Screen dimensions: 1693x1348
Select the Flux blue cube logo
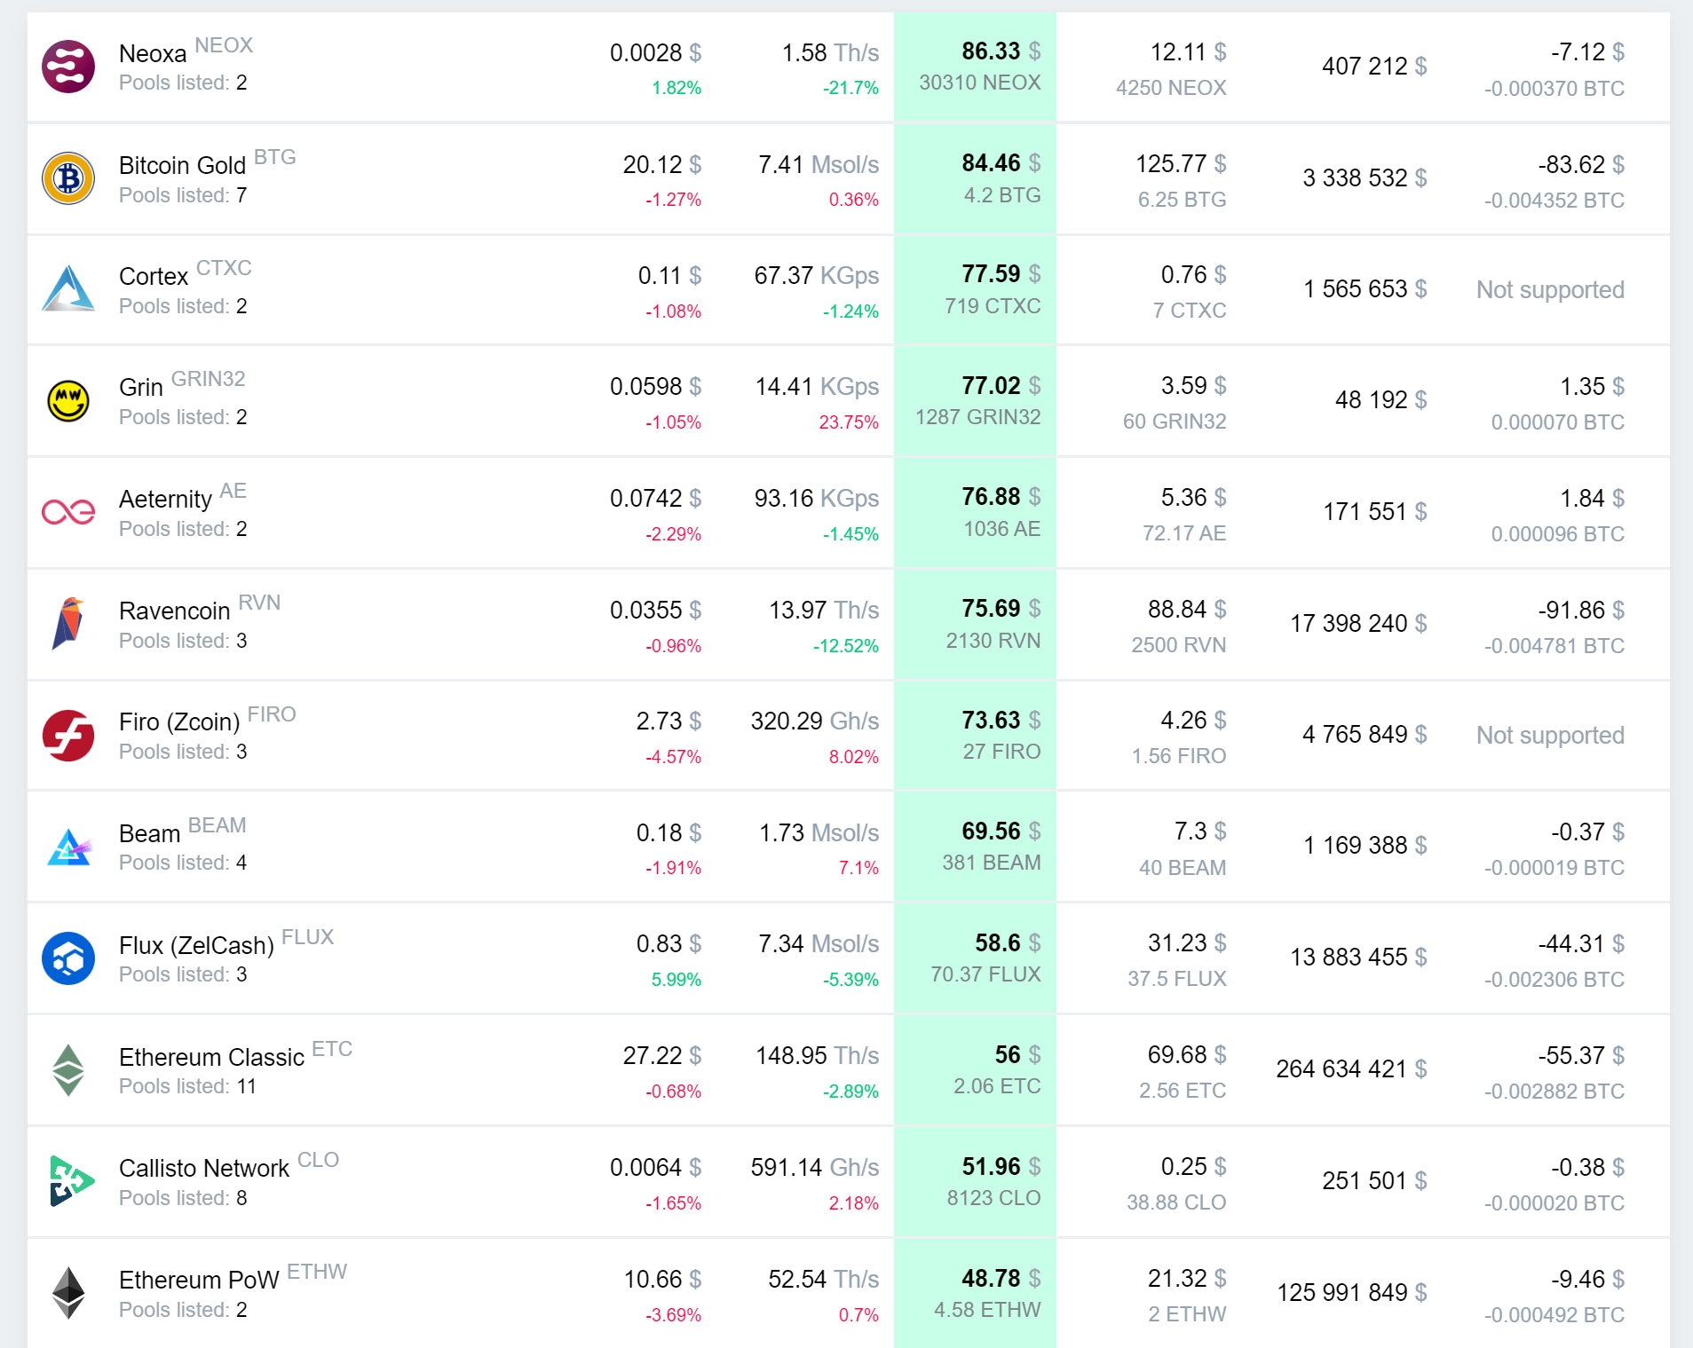(x=68, y=958)
